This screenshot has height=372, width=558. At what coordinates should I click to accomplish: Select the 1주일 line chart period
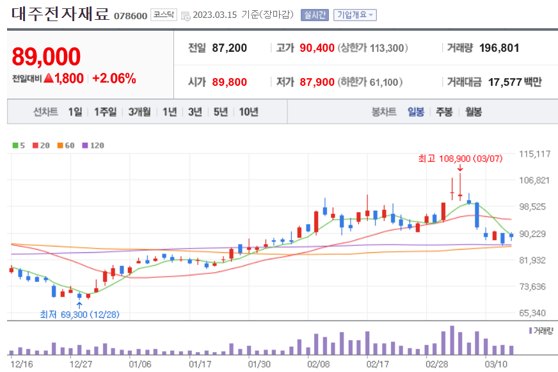(x=105, y=112)
